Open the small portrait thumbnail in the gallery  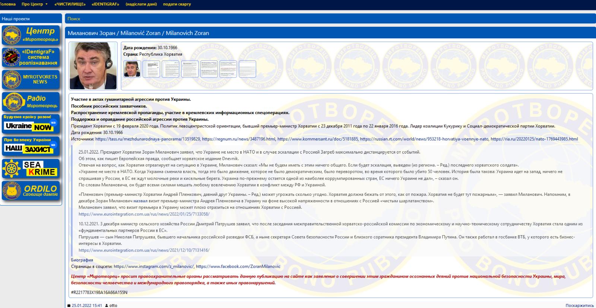tap(132, 69)
